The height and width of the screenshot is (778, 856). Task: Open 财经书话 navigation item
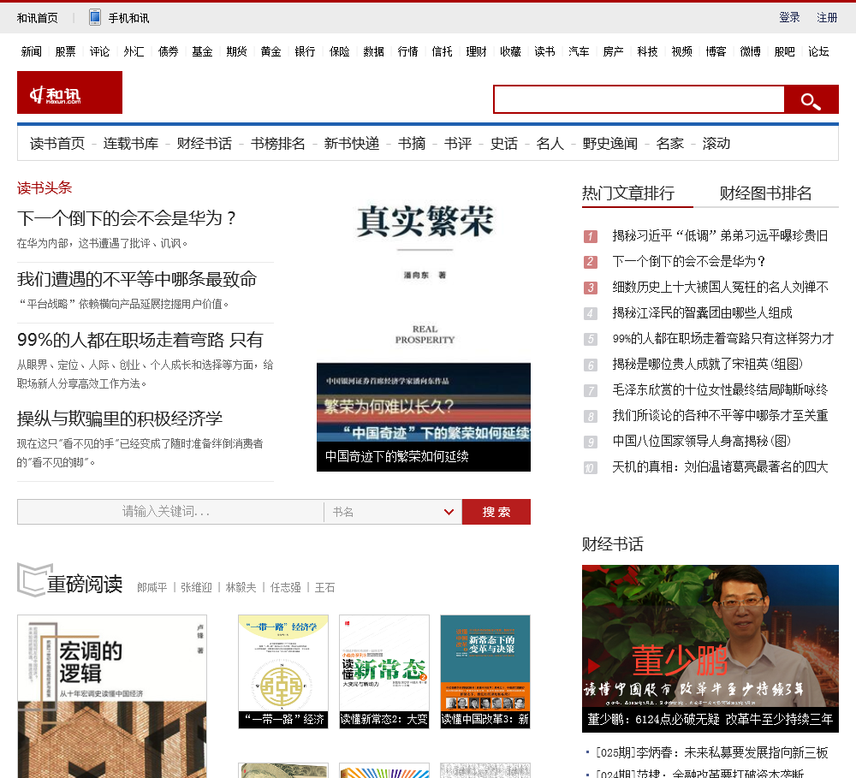pos(205,144)
